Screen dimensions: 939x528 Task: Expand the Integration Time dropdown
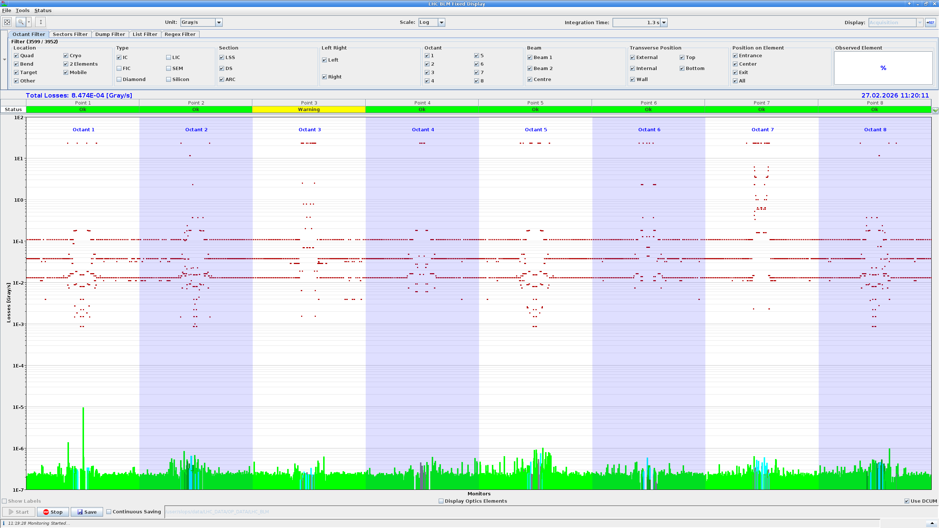coord(664,23)
